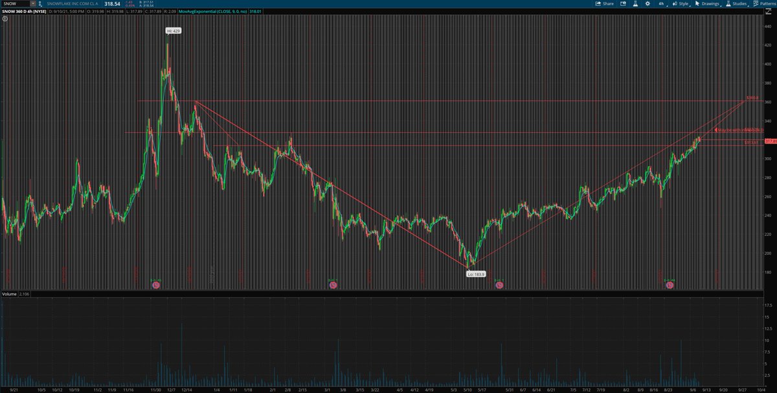This screenshot has height=393, width=777.
Task: Click the Lo: 183.9 price bubble
Action: tap(476, 274)
